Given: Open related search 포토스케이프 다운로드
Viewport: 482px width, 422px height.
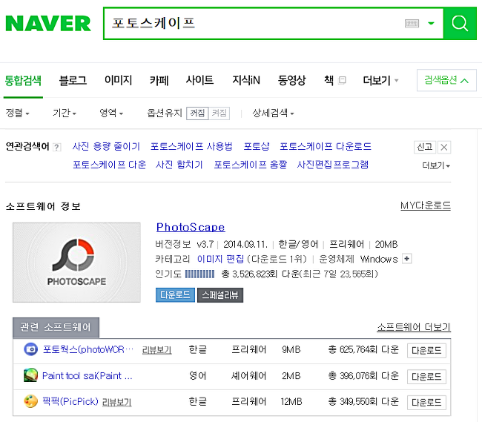Looking at the screenshot, I should point(326,146).
